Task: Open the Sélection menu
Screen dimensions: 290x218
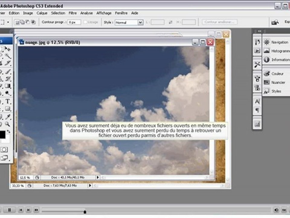Action: click(x=58, y=13)
